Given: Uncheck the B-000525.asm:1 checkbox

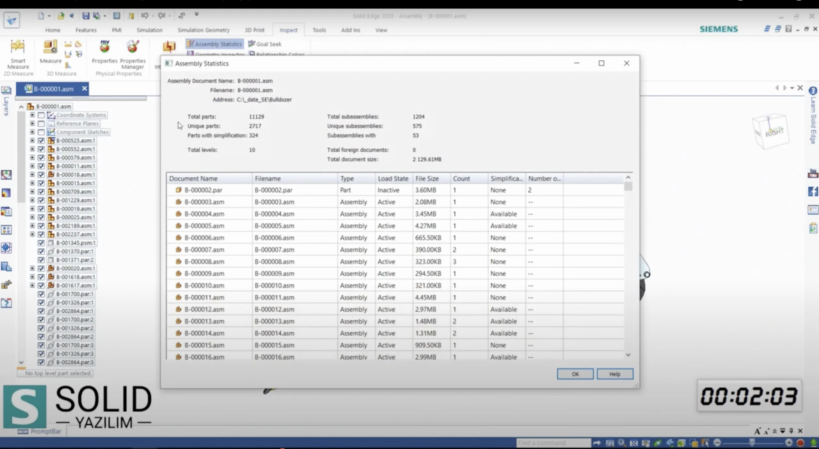Looking at the screenshot, I should coord(41,141).
